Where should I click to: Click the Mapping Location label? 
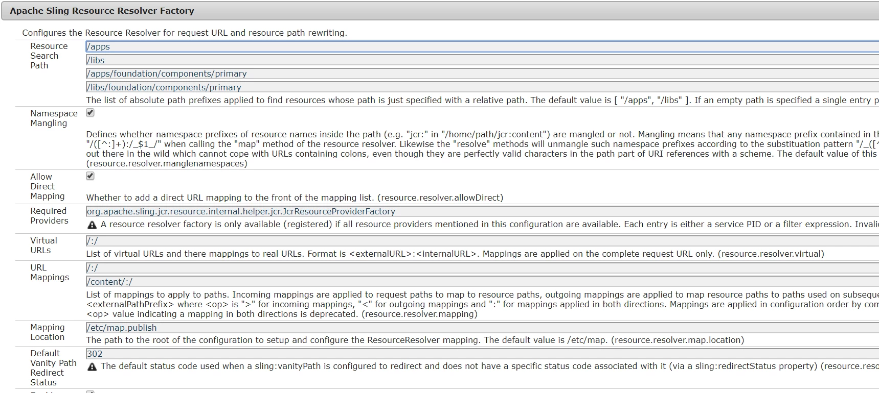tap(47, 332)
